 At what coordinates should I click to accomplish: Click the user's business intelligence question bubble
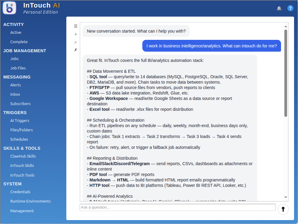point(211,46)
